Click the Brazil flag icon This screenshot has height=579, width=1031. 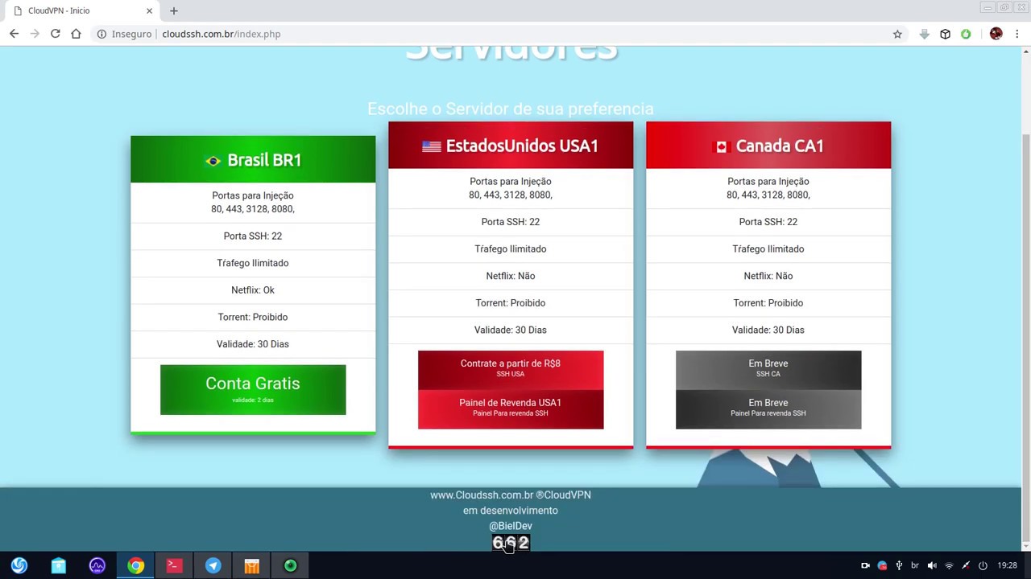click(213, 161)
